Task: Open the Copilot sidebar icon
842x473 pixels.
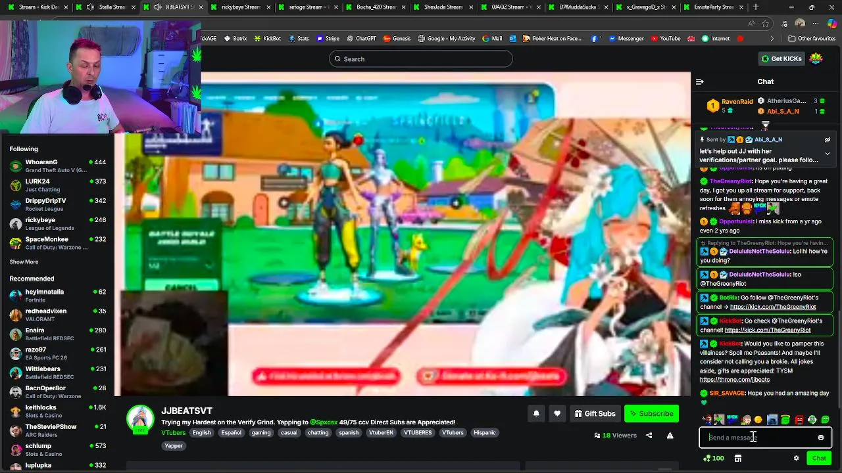Action: pyautogui.click(x=832, y=24)
